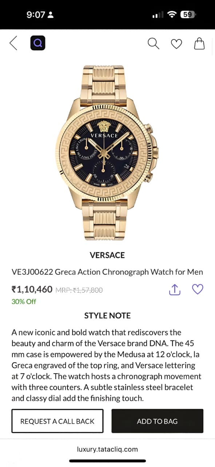Share the watch using the share icon
215x467 pixels.
pos(175,289)
